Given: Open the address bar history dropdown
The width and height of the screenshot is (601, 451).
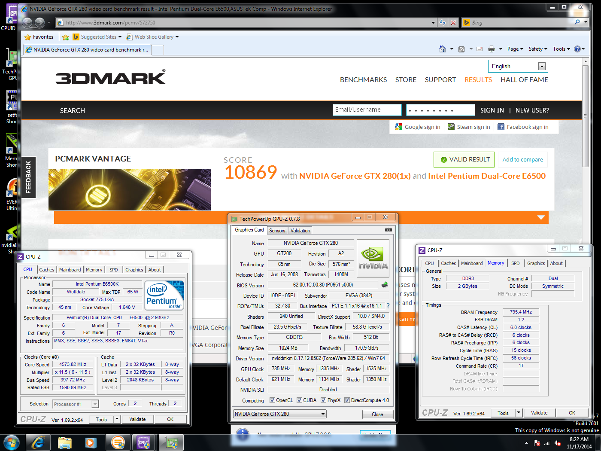Looking at the screenshot, I should (433, 22).
